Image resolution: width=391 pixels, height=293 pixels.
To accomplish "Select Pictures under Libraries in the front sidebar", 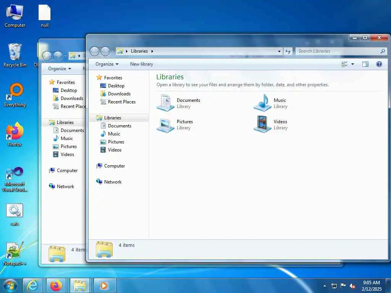I will pyautogui.click(x=112, y=142).
